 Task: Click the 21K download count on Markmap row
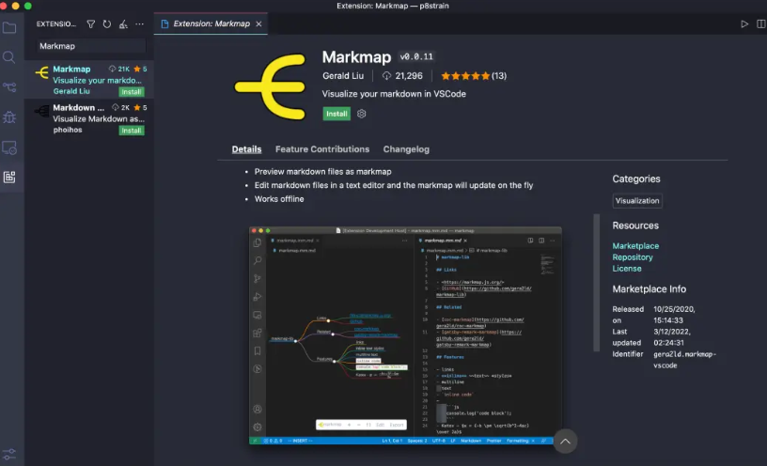tap(119, 69)
